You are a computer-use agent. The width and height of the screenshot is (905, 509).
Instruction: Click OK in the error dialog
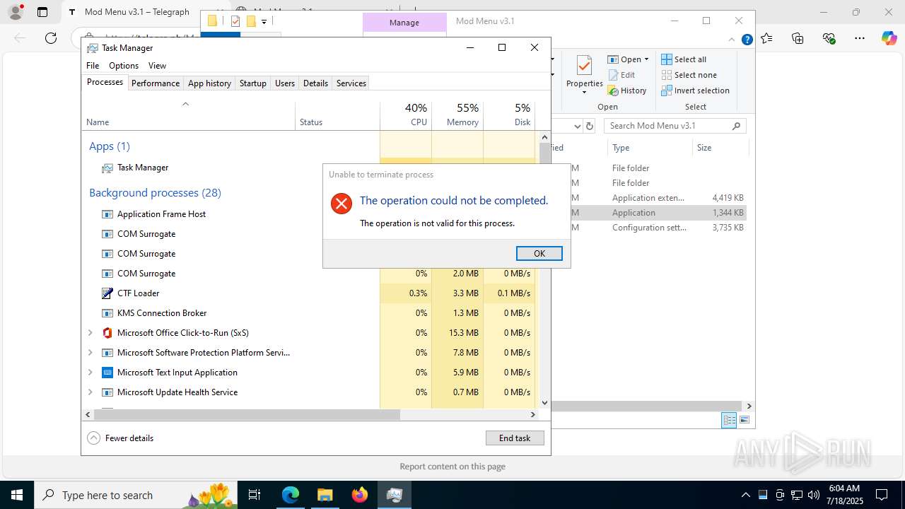539,253
